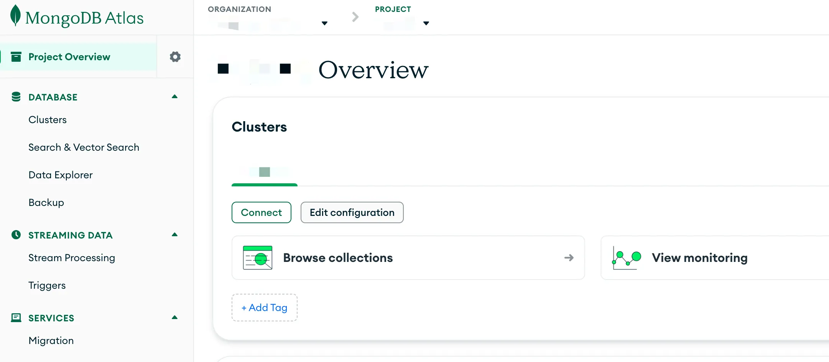Click the Connect button
The image size is (829, 362).
pos(261,212)
